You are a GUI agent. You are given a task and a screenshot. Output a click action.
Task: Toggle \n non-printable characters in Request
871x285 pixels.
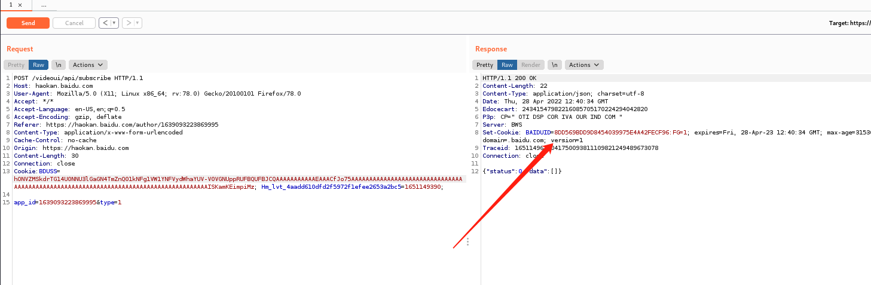(x=59, y=65)
